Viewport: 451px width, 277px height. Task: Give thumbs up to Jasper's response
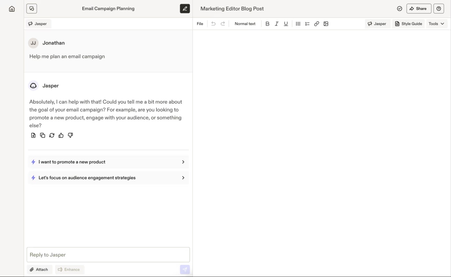click(x=61, y=135)
